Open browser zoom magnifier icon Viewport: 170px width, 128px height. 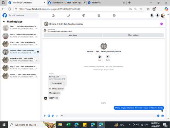pyautogui.click(x=136, y=9)
